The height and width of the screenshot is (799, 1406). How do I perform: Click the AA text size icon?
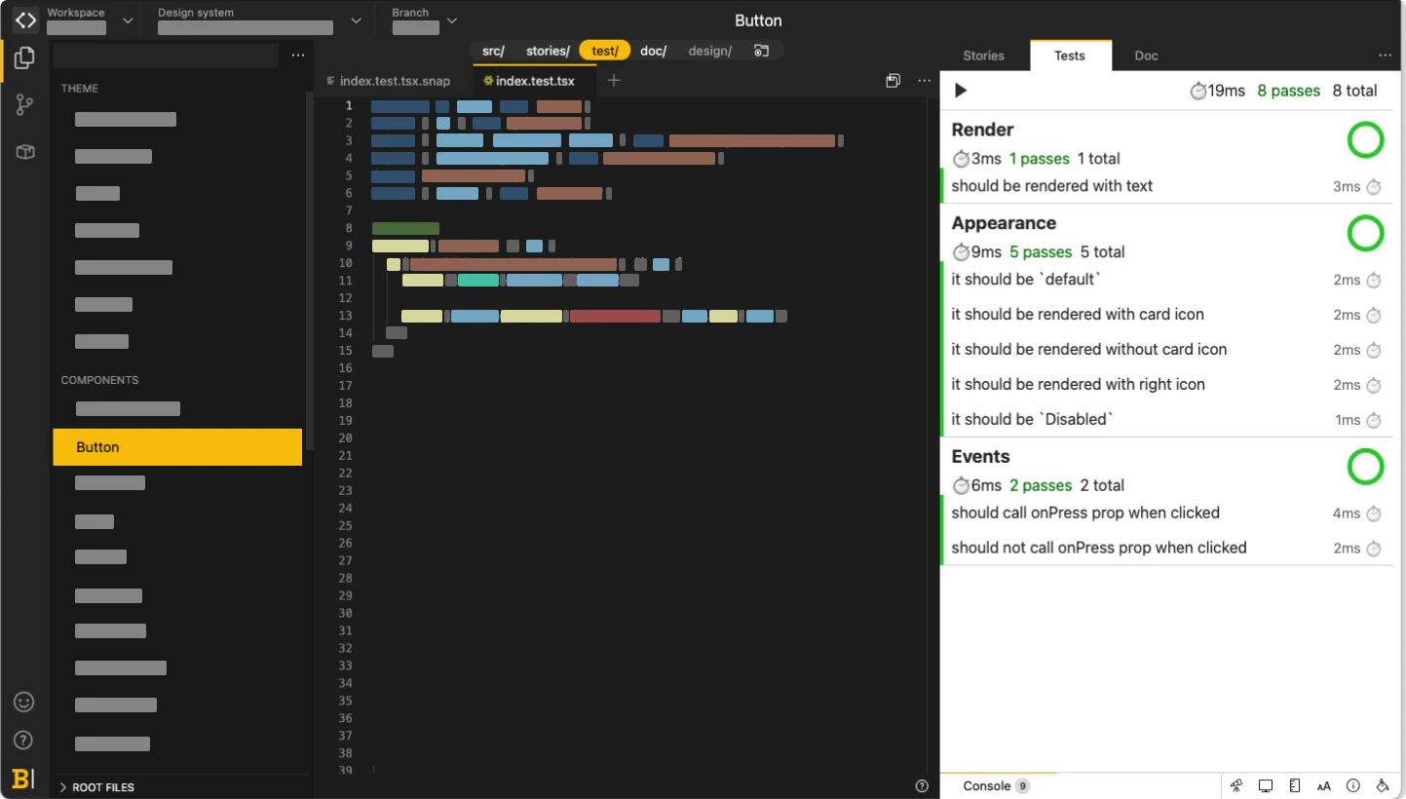click(1324, 785)
